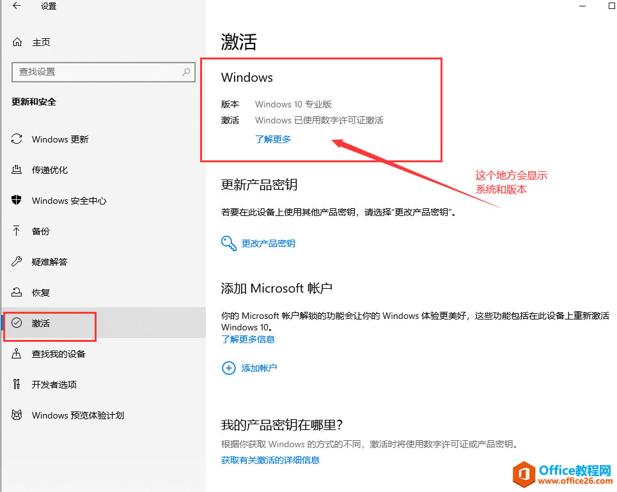This screenshot has height=492, width=617.
Task: Click the locate device icon beside 查找我的设备
Action: click(16, 353)
